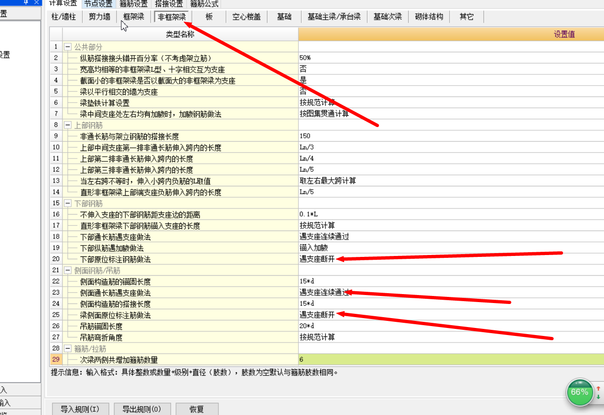Select the 柱/墙柱 category
The height and width of the screenshot is (415, 604).
(64, 17)
